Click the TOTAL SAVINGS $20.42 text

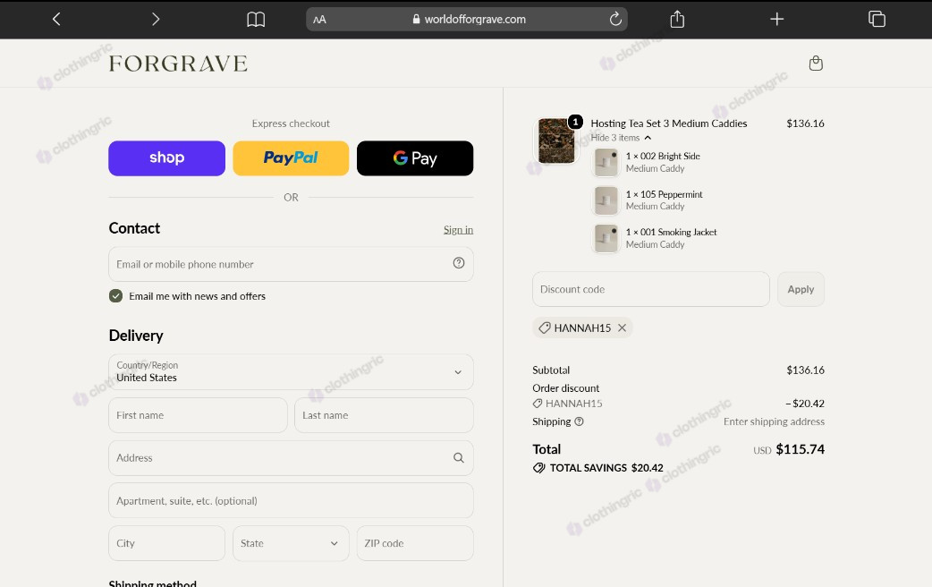606,468
